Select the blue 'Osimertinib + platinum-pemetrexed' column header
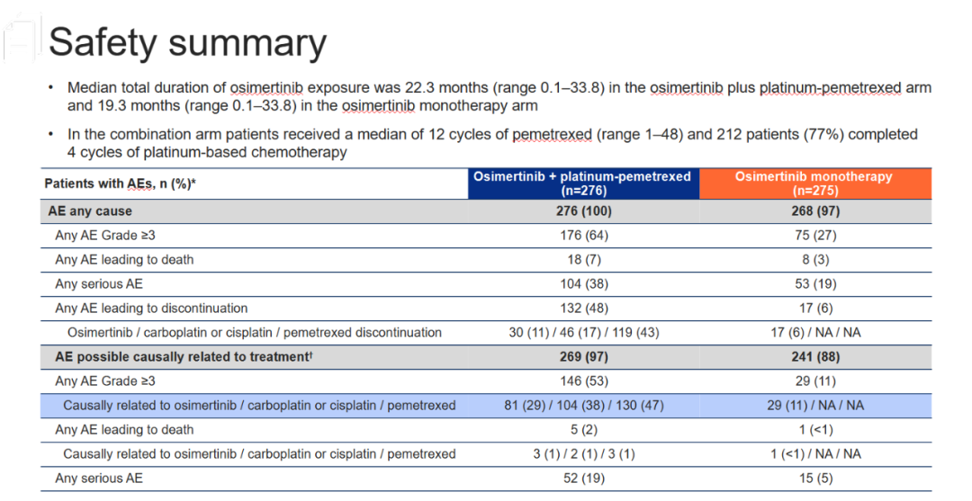 click(x=582, y=183)
